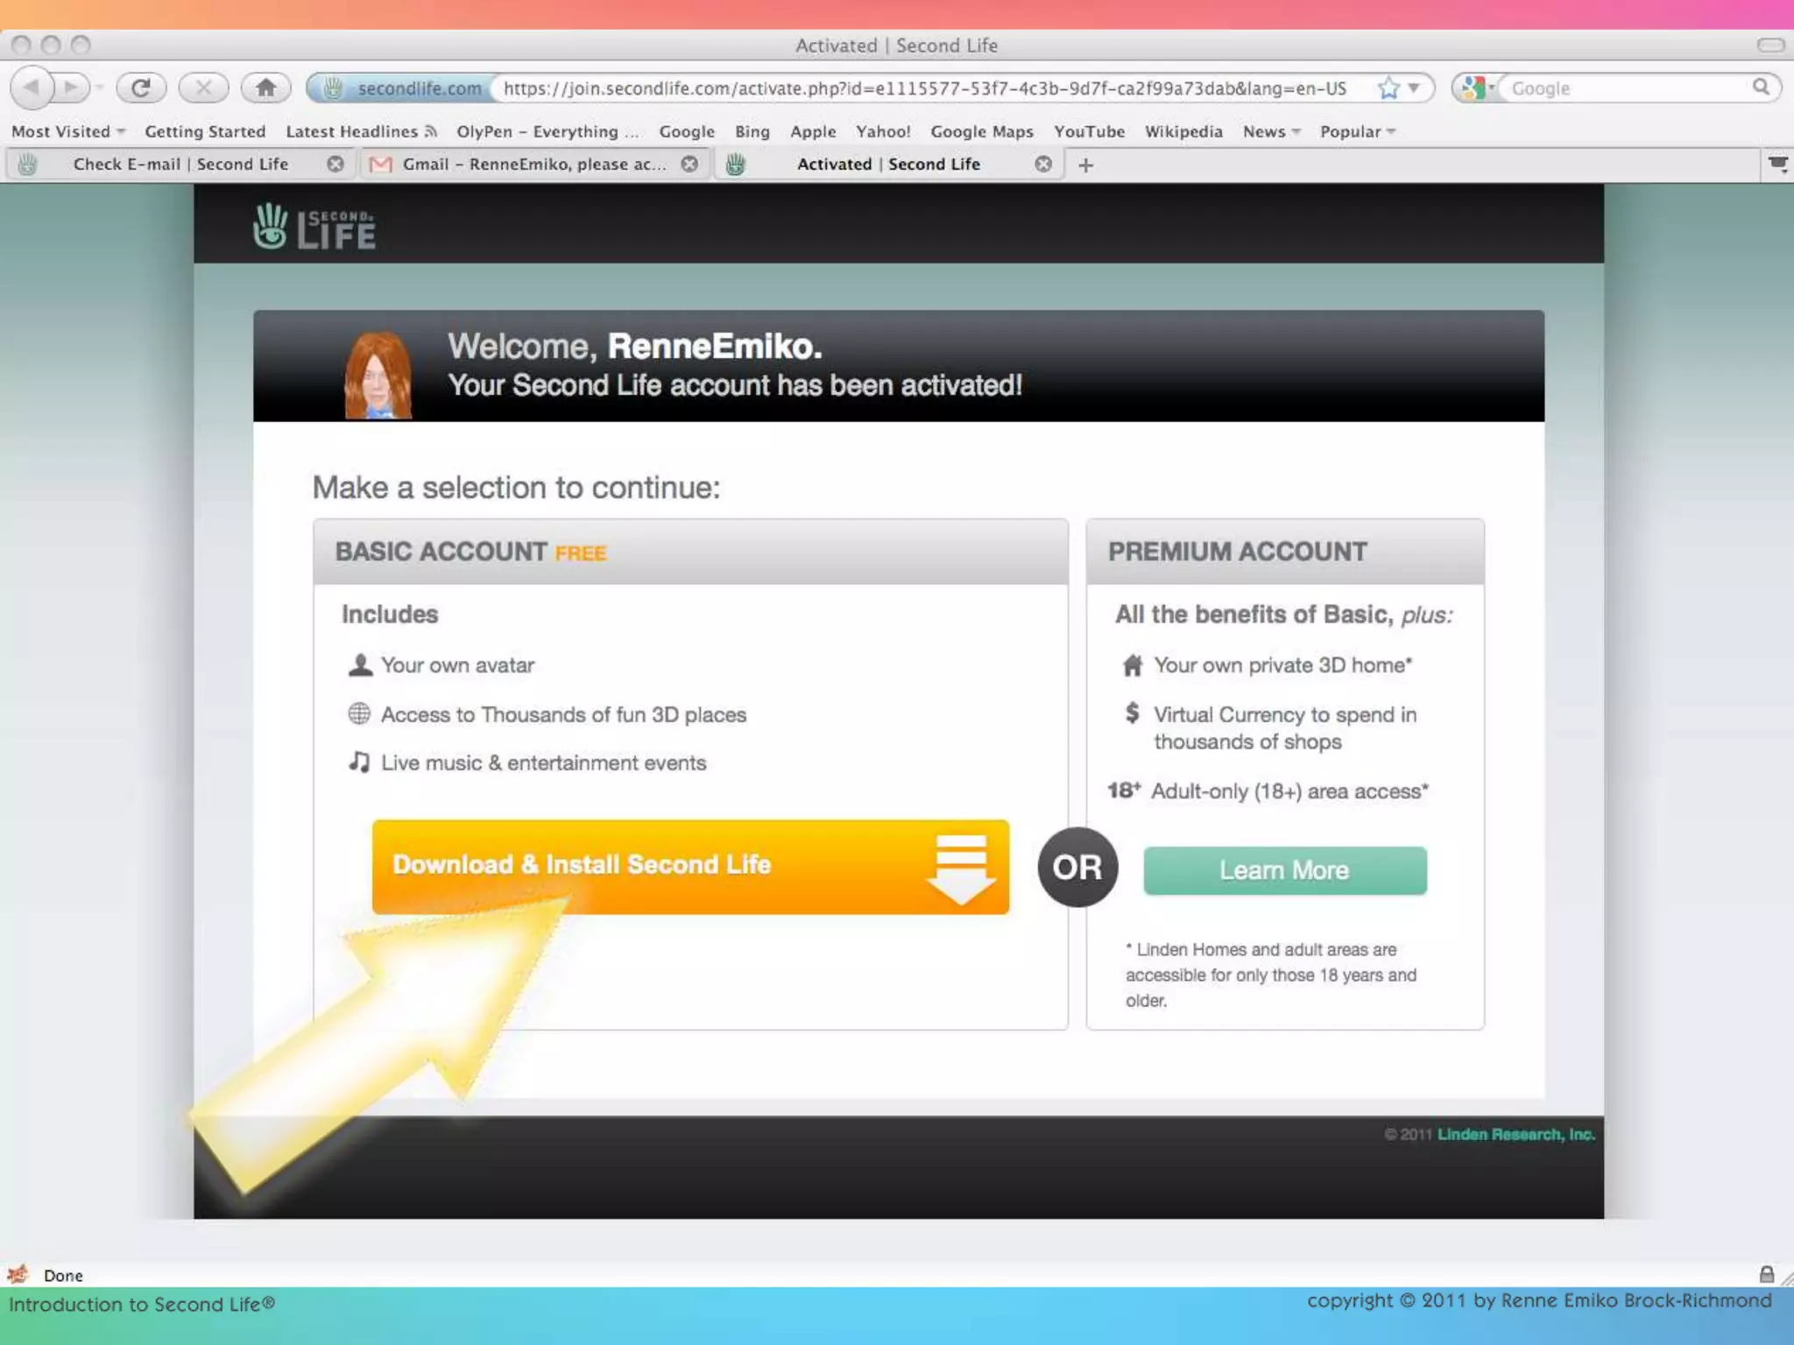Click the browser Back arrow button
This screenshot has height=1345, width=1794.
pos(32,88)
